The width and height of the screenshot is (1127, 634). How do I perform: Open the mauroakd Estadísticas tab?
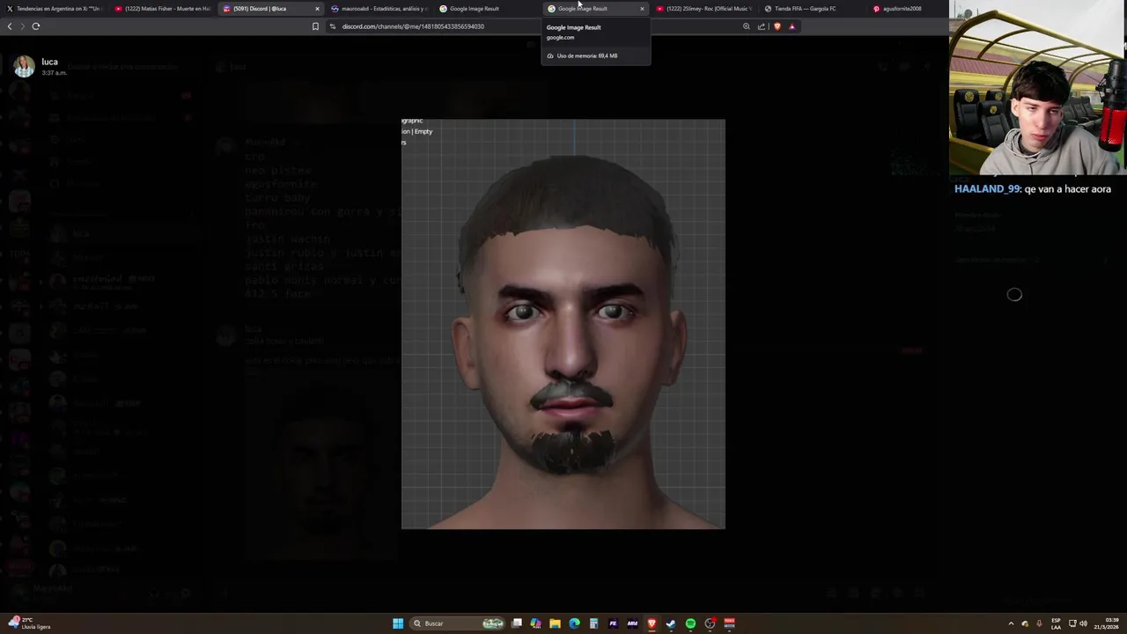point(379,9)
